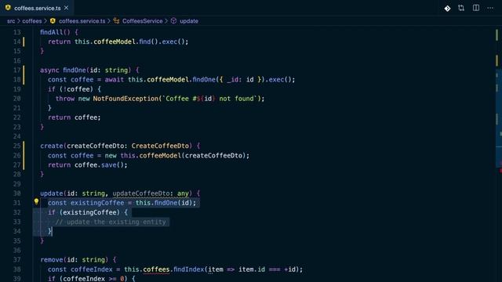Click save call on line 27
This screenshot has height=282, width=502.
click(x=108, y=165)
